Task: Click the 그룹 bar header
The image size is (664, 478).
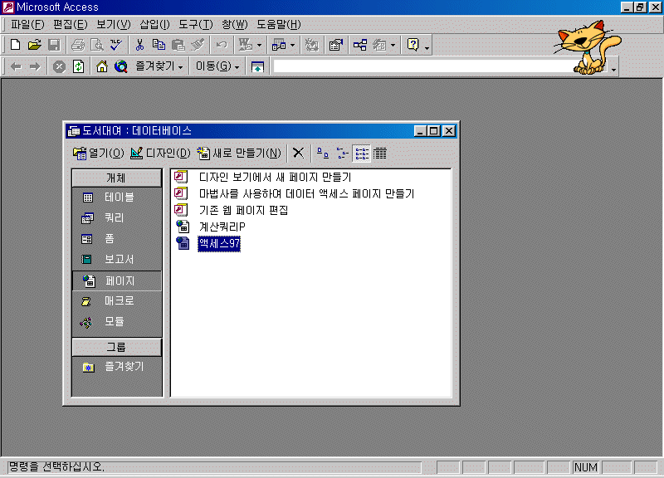Action: (x=117, y=347)
